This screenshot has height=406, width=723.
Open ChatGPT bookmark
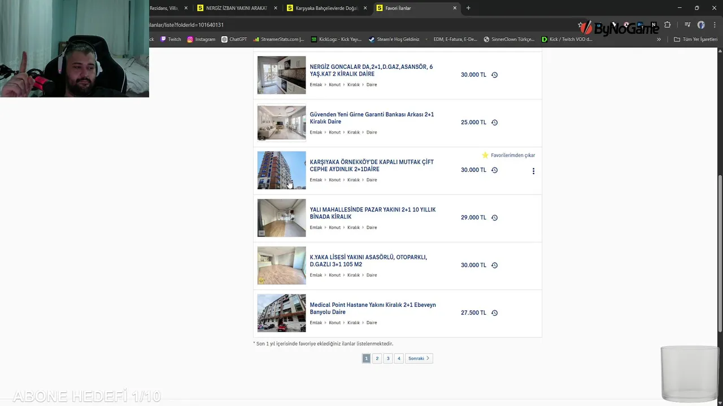pyautogui.click(x=234, y=39)
